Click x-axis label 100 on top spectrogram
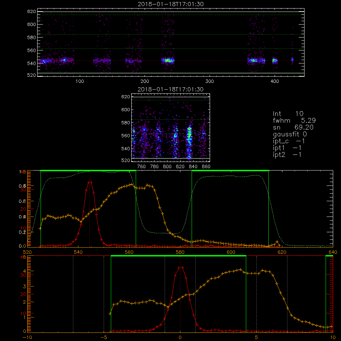 [80, 81]
